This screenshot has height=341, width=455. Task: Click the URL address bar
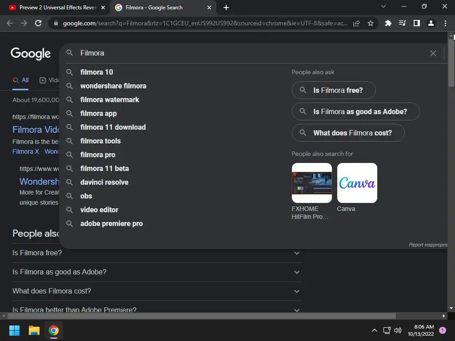pyautogui.click(x=205, y=23)
